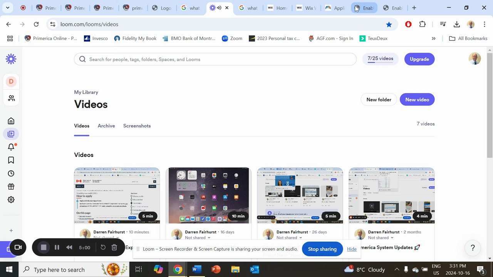
Task: Click the camera bubble icon on recorder
Action: 18,247
